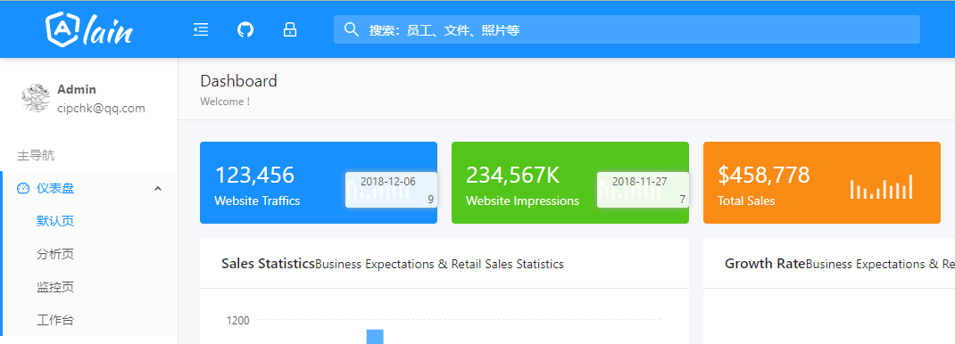Click the Sales Statistics card header
This screenshot has height=344, width=955.
444,263
